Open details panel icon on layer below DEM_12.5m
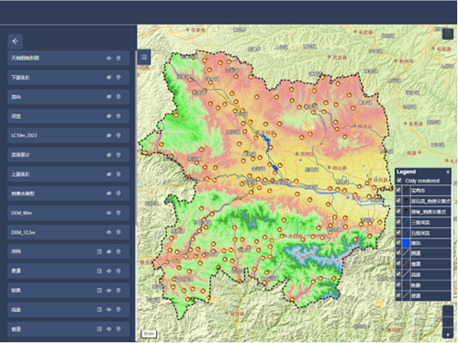The height and width of the screenshot is (343, 458). [99, 251]
